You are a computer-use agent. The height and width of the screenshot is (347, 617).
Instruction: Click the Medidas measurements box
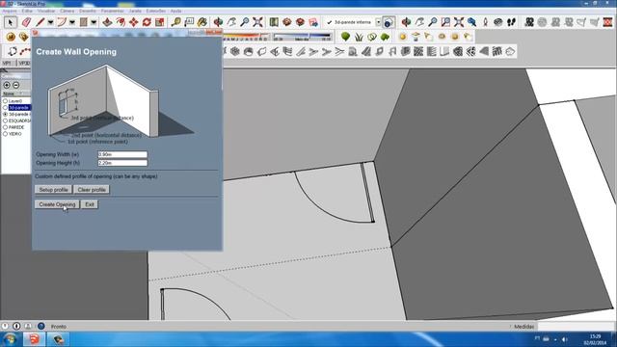[x=577, y=327]
